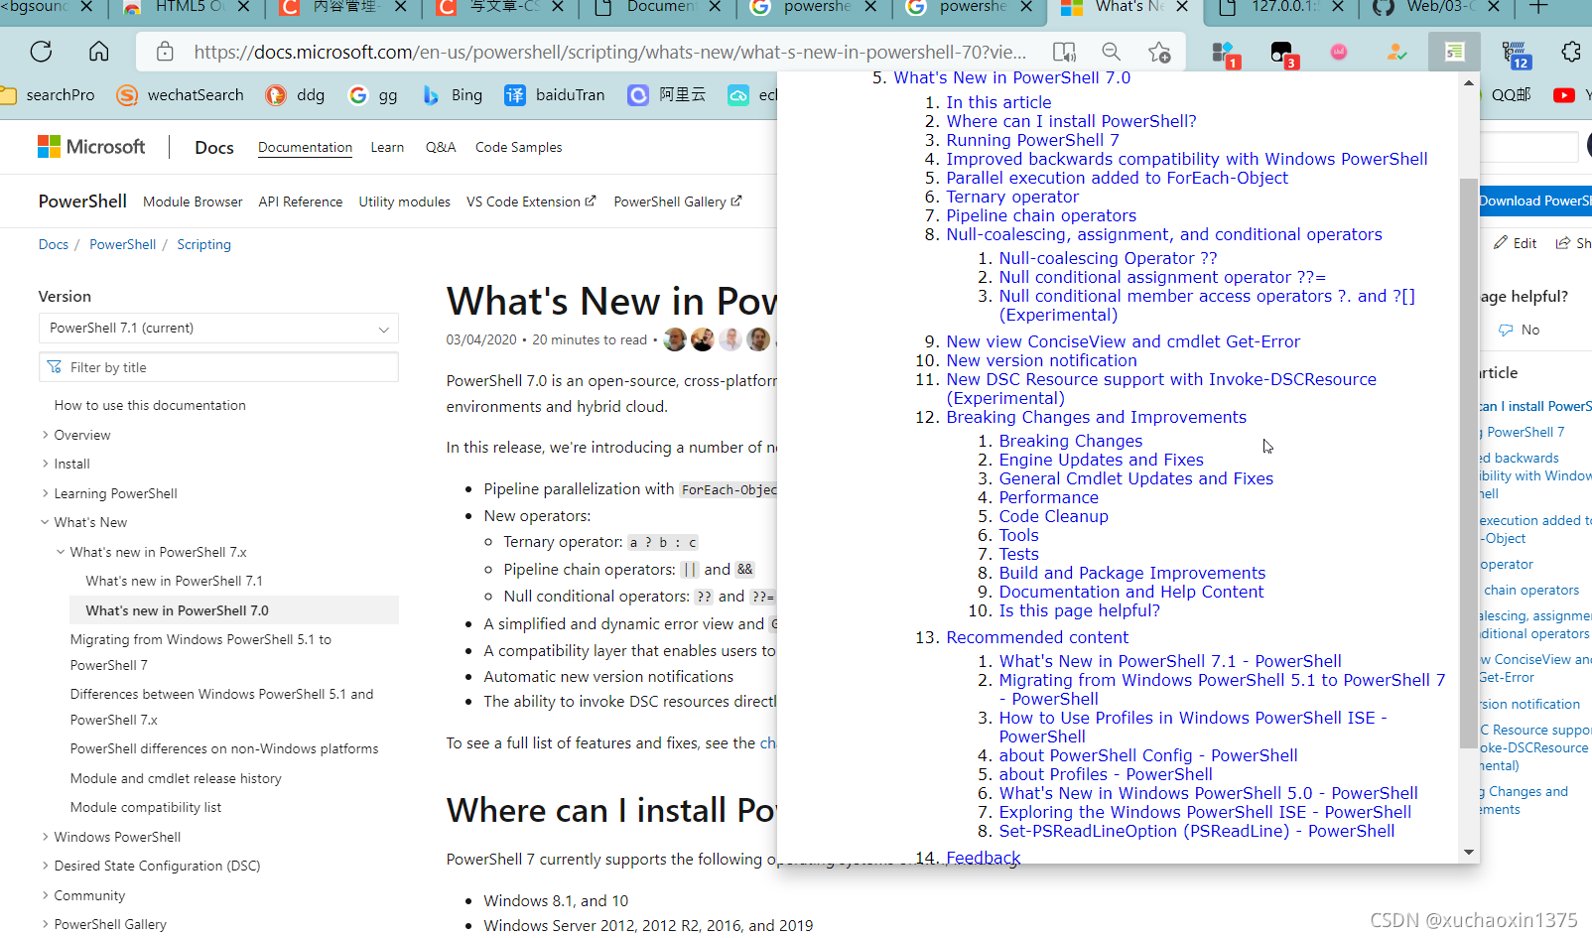Open extension with blue badge 12

[1515, 54]
